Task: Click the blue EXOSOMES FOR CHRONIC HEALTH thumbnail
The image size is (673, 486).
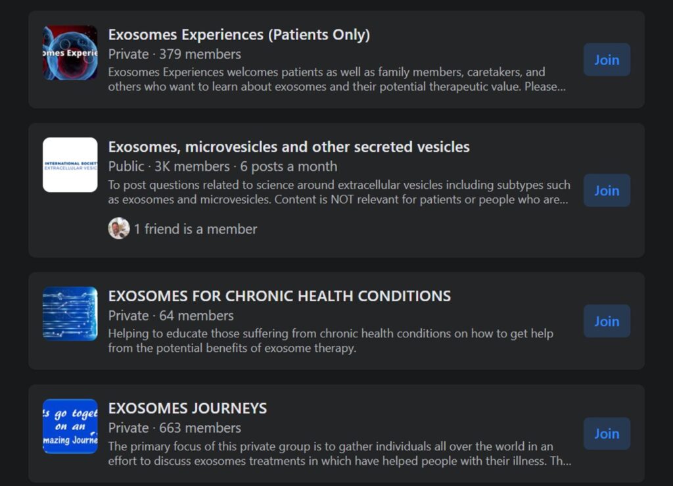Action: coord(70,314)
